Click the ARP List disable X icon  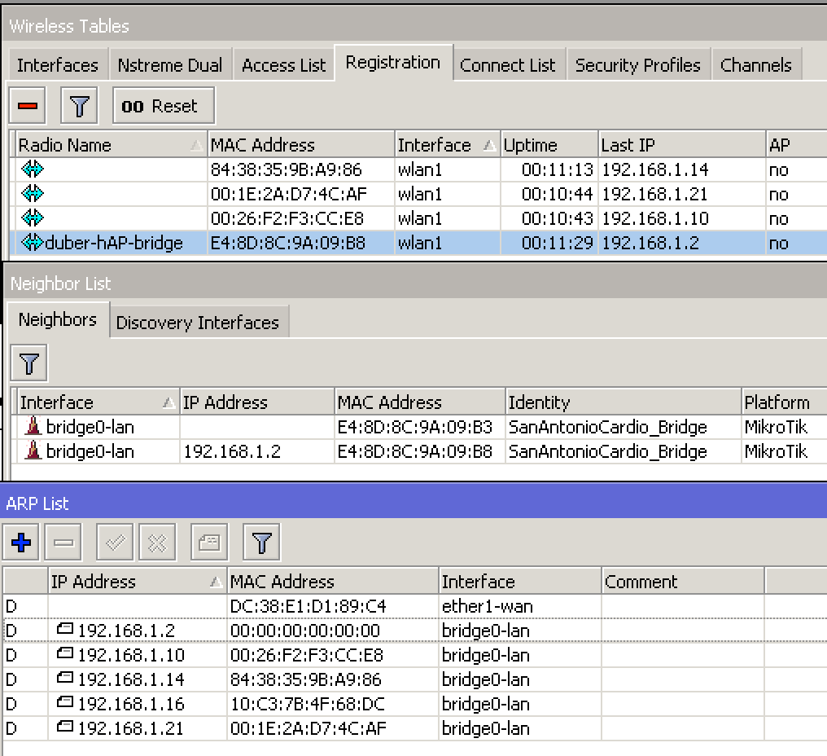[x=157, y=543]
